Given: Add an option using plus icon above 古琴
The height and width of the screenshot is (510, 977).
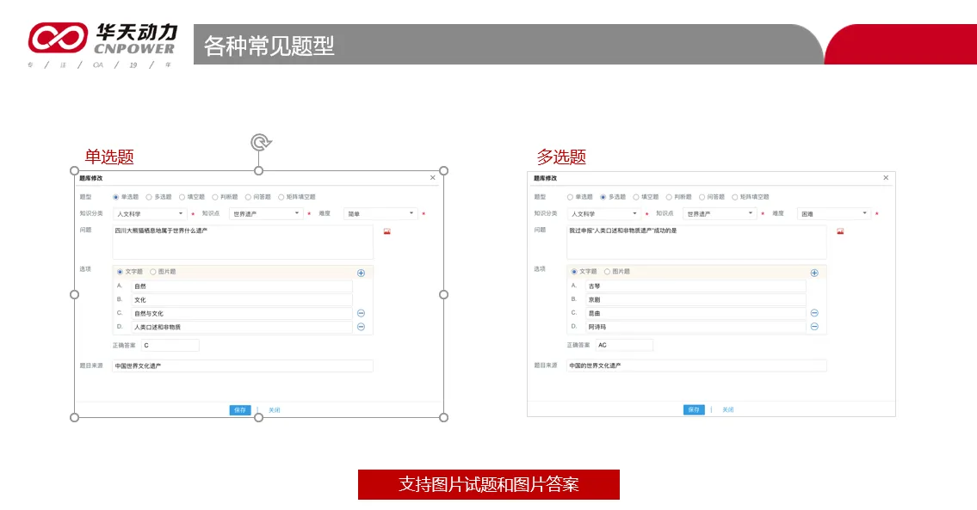Looking at the screenshot, I should (x=814, y=273).
